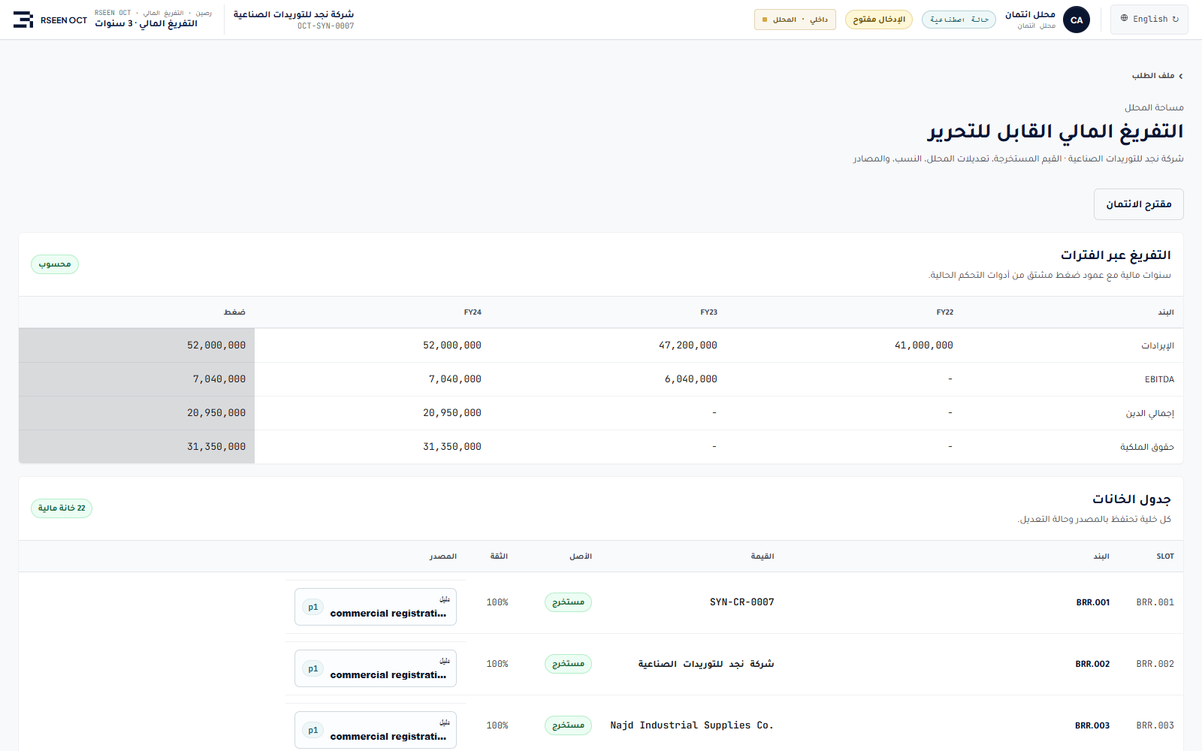
Task: Click the الثقة column header
Action: point(499,556)
